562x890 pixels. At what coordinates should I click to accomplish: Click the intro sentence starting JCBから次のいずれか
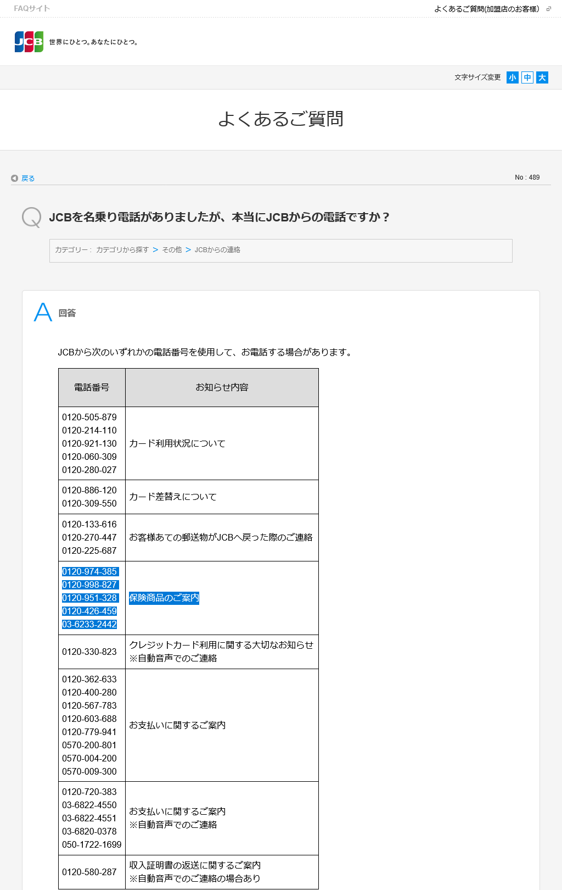(x=206, y=352)
